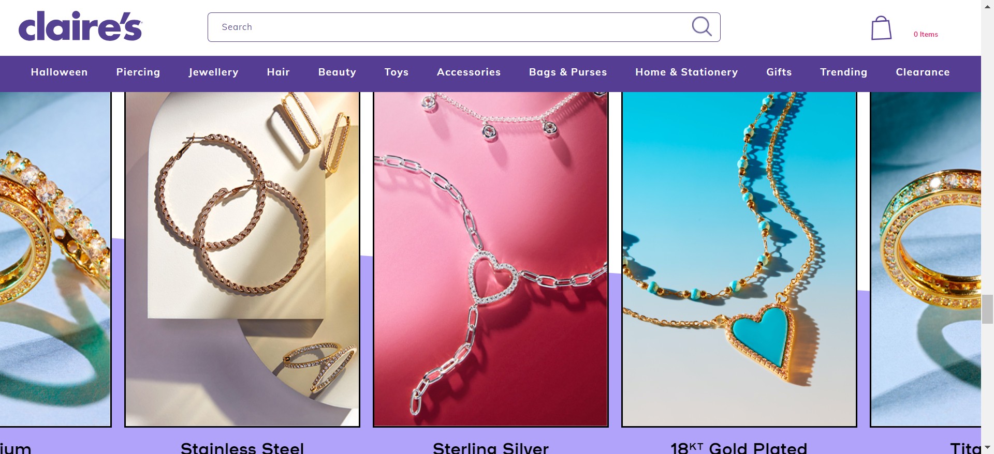The image size is (994, 454).
Task: Go to the Toys section
Action: click(x=397, y=72)
